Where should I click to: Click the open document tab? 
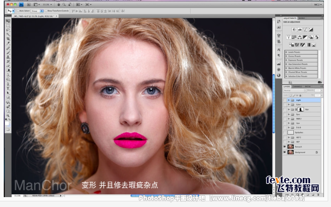(x=34, y=16)
